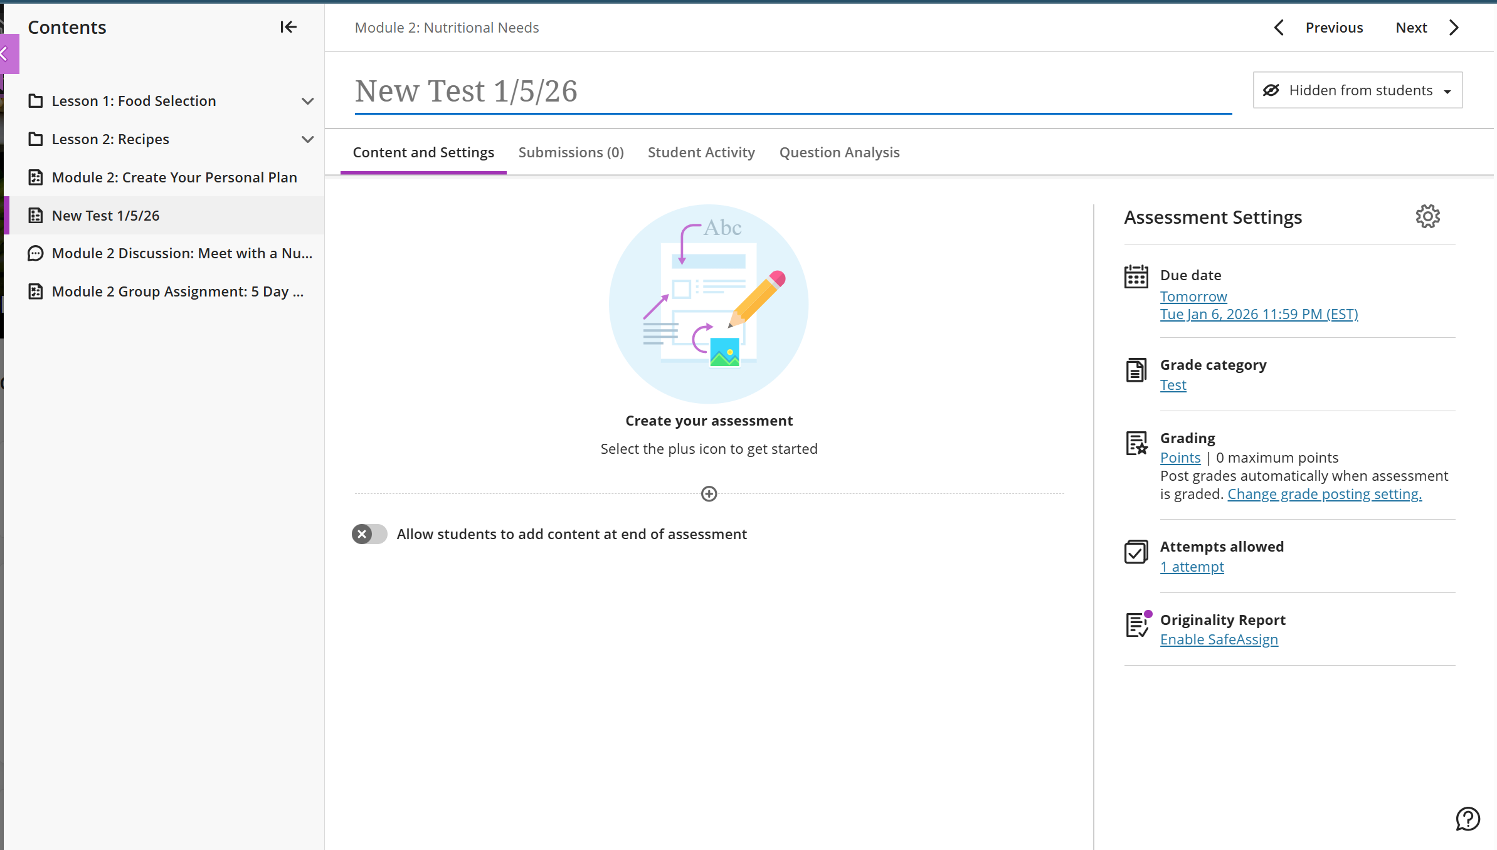
Task: Click the Tue Jan 6, 2026 11:59 PM link
Action: click(x=1259, y=314)
